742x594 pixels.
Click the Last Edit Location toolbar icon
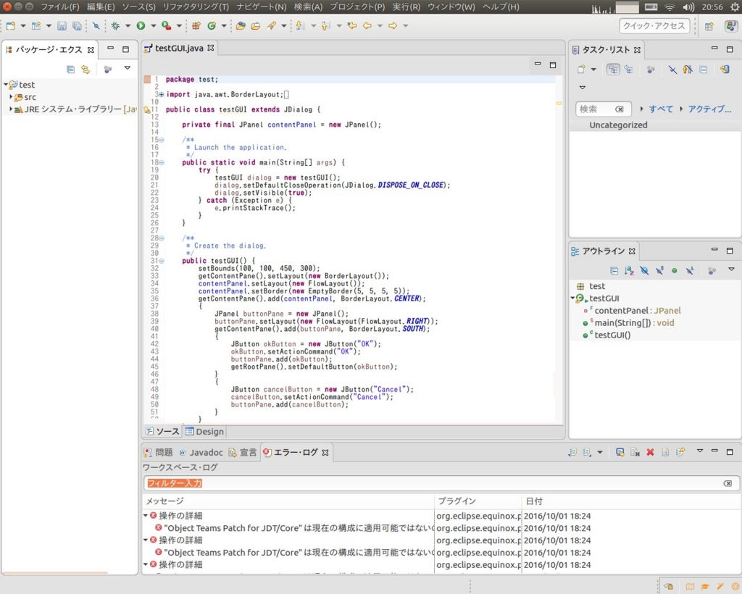(352, 26)
